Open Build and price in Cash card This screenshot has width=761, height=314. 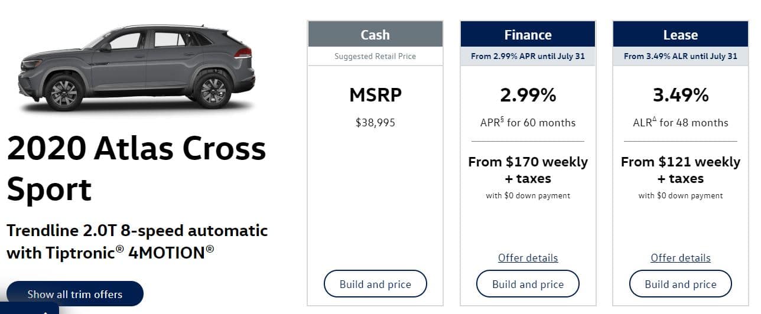point(375,284)
